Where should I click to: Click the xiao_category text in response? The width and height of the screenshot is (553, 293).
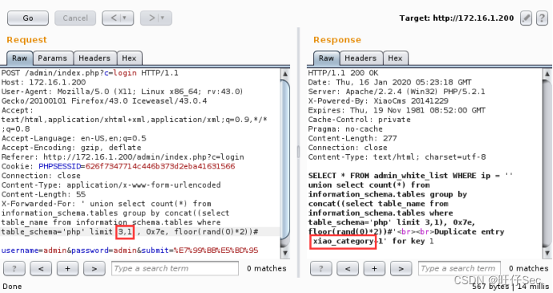point(343,241)
